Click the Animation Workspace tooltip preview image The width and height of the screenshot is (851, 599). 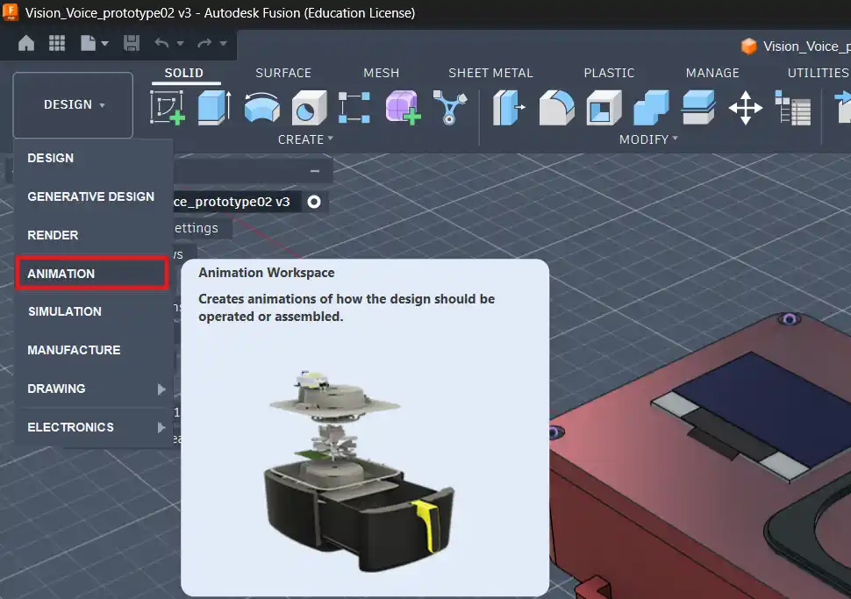tap(360, 472)
